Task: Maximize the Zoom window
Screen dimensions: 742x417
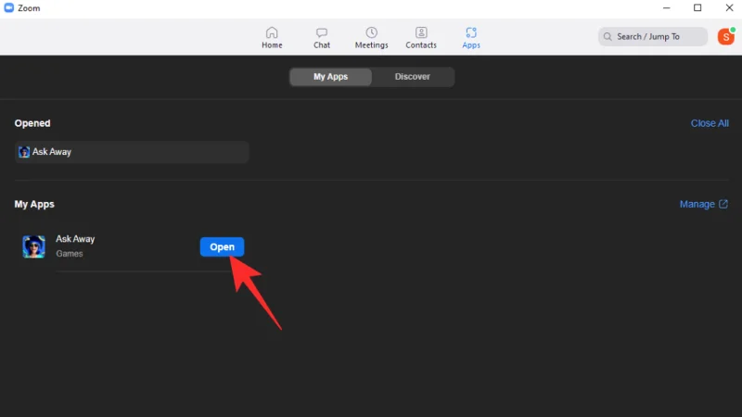Action: (x=697, y=8)
